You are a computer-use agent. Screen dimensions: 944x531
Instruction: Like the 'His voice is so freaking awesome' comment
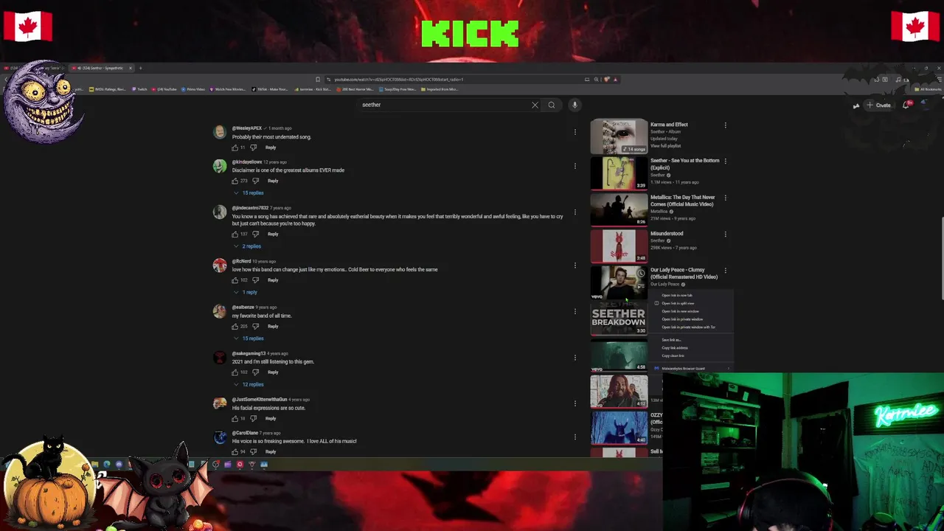[235, 451]
